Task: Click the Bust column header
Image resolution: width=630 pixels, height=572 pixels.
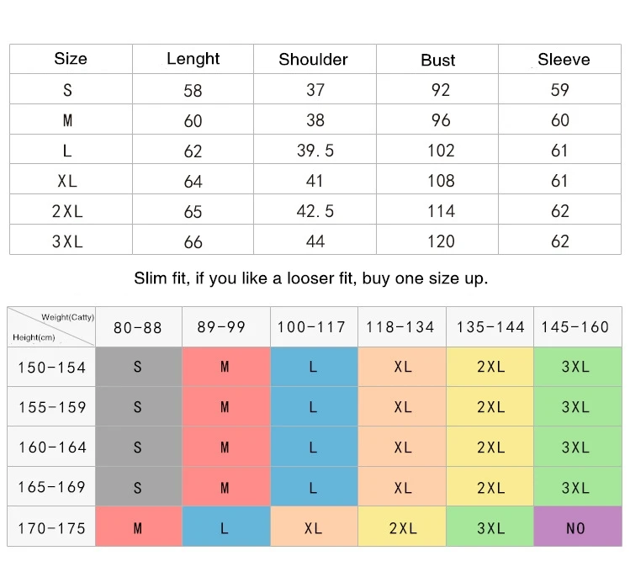Action: coord(437,60)
